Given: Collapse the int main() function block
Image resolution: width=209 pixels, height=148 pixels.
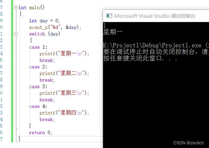Looking at the screenshot, I should (16, 8).
